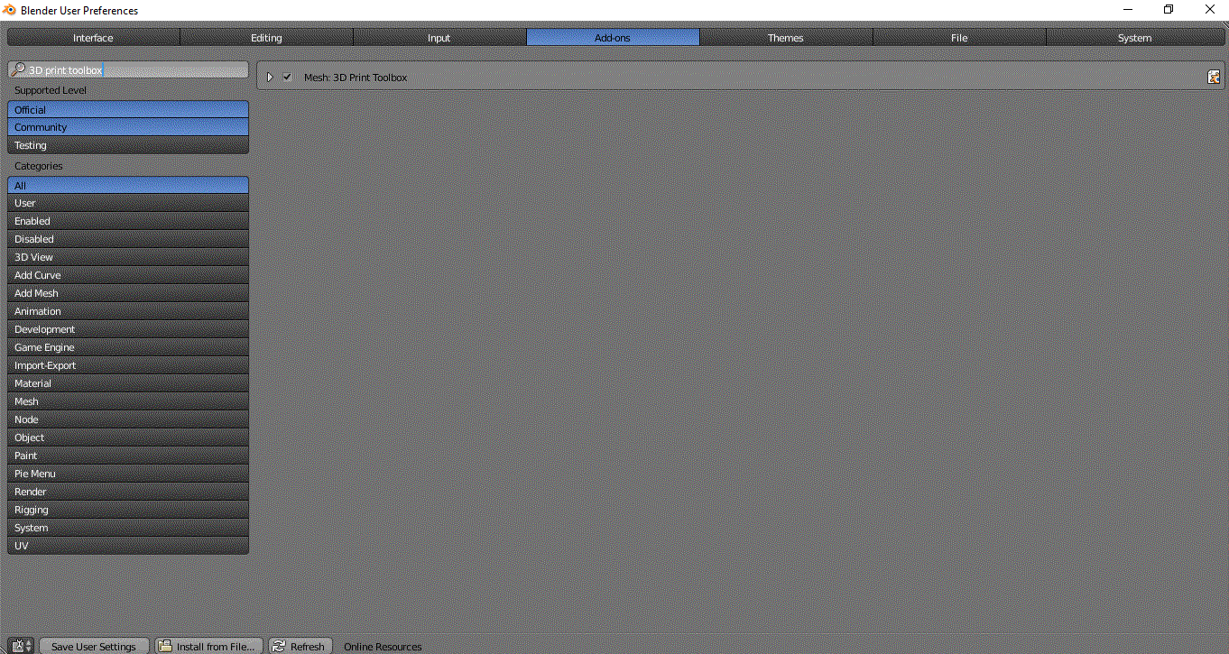Click Save User Settings button
This screenshot has height=654, width=1229.
[94, 646]
